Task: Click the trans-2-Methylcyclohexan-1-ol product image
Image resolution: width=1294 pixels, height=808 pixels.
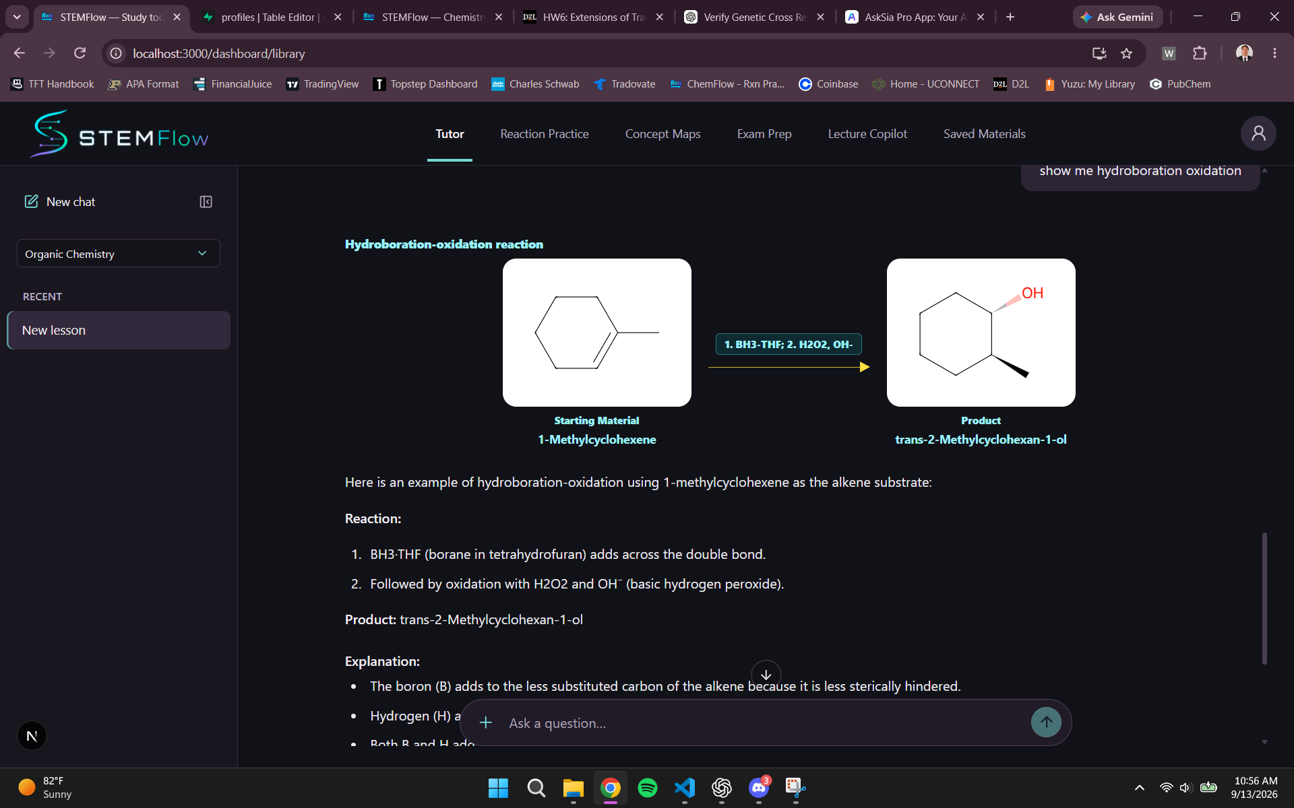Action: point(981,333)
